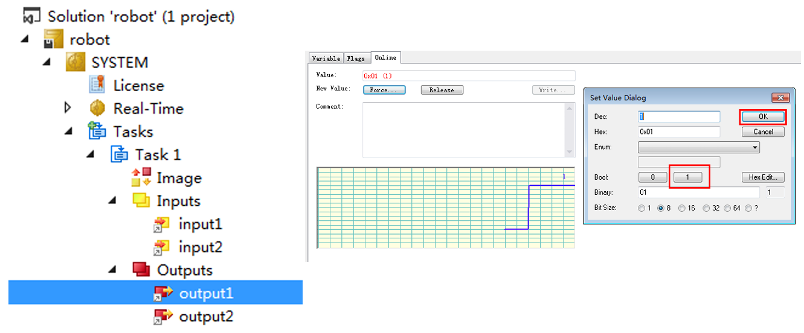Expand the Real-Time tree node
Screen dimensions: 804x333
click(68, 108)
